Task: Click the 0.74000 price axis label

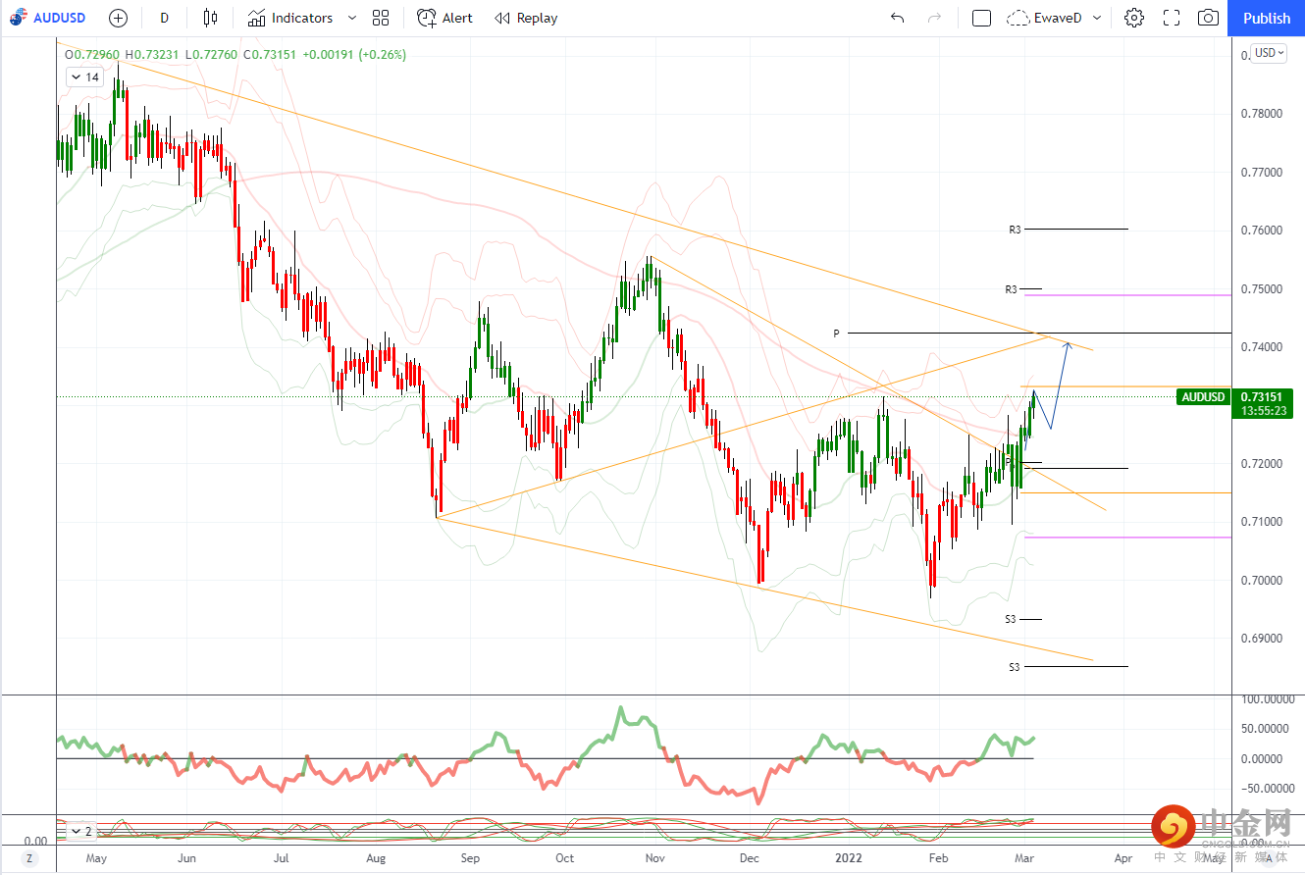Action: pyautogui.click(x=1261, y=347)
